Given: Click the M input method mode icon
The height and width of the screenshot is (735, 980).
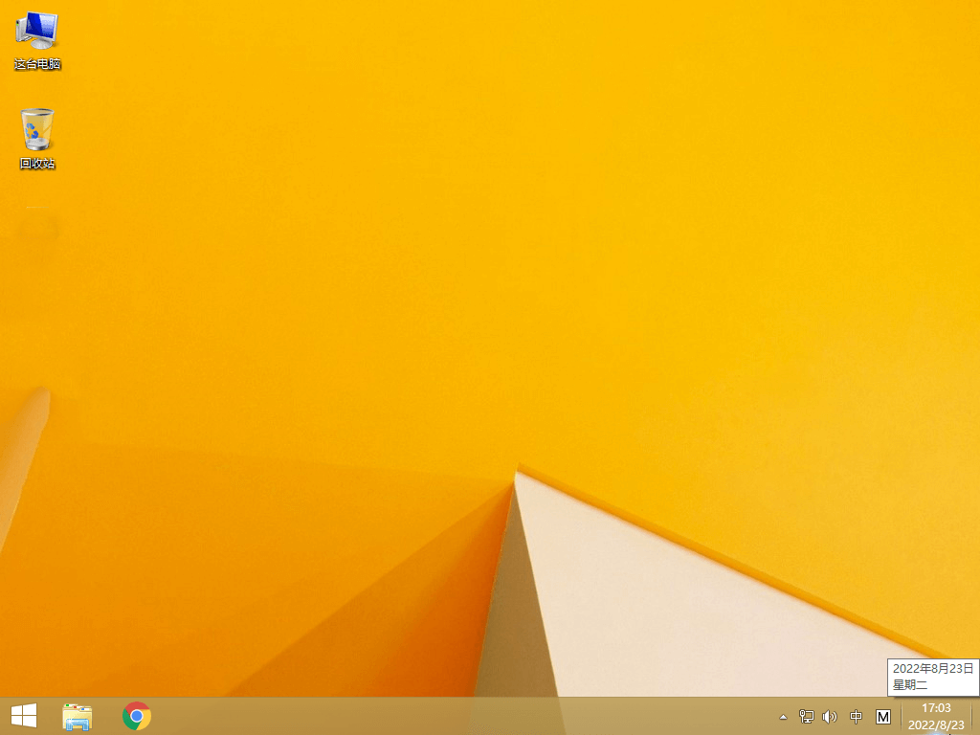Looking at the screenshot, I should pos(883,717).
